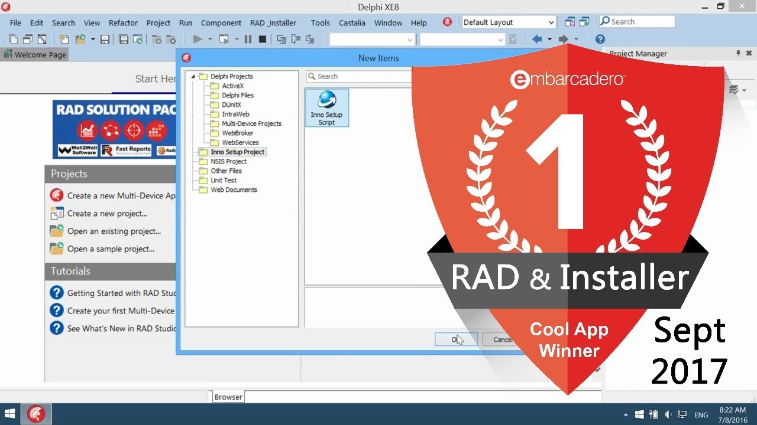Click the Run Until Return icon
Screen dimensions: 757x425
(309, 40)
